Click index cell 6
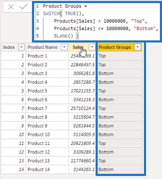 tap(13, 100)
